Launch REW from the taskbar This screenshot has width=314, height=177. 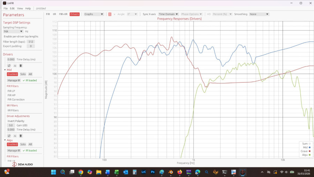pos(189,172)
